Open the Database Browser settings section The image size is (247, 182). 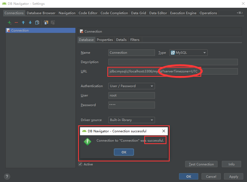click(x=41, y=13)
